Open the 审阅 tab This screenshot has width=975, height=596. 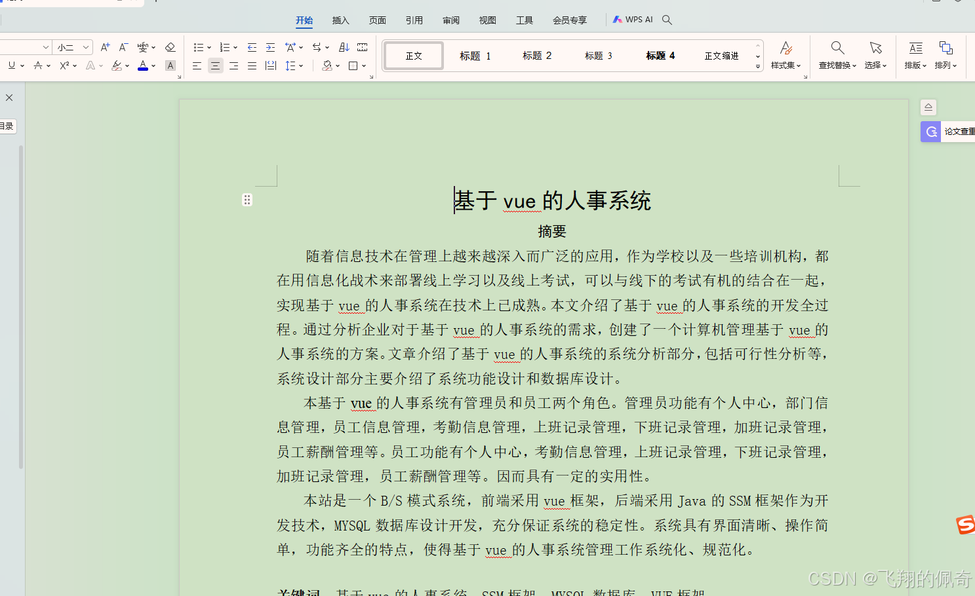tap(451, 20)
